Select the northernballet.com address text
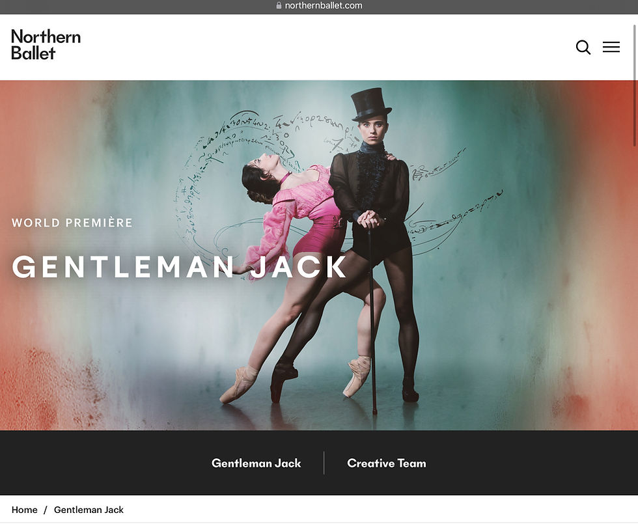638x524 pixels. [x=324, y=5]
